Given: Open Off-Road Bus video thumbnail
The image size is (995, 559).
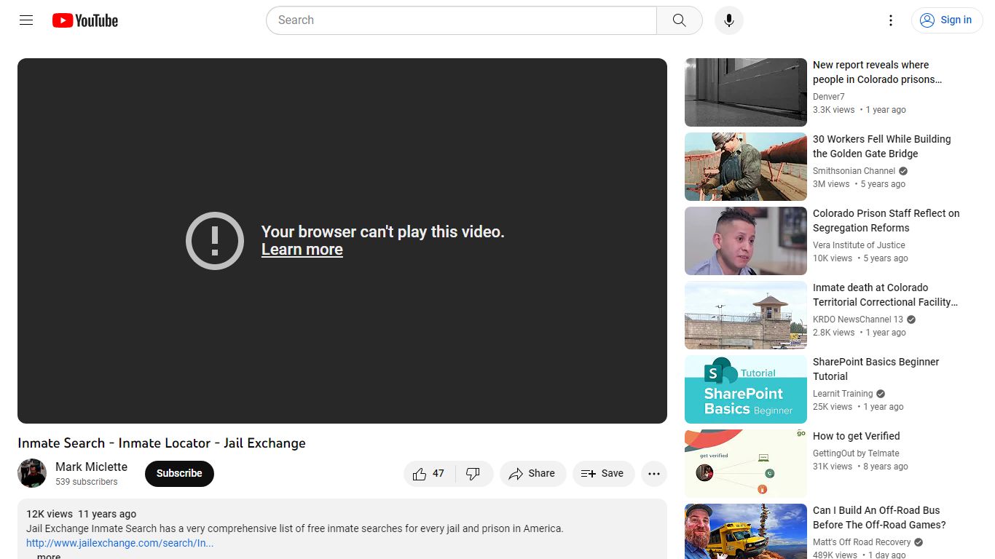Looking at the screenshot, I should point(746,531).
